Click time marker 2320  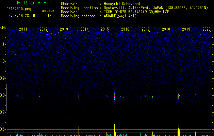pos(207,29)
